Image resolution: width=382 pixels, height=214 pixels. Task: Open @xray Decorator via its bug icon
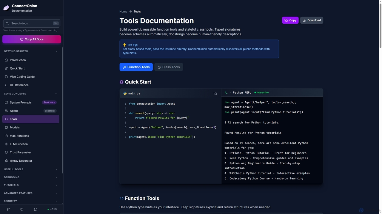(x=7, y=161)
